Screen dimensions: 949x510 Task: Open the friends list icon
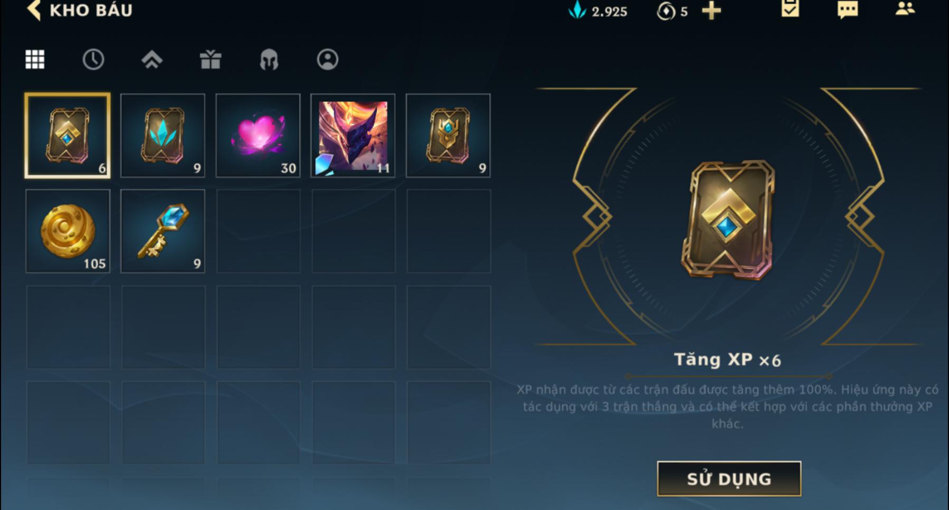point(905,8)
